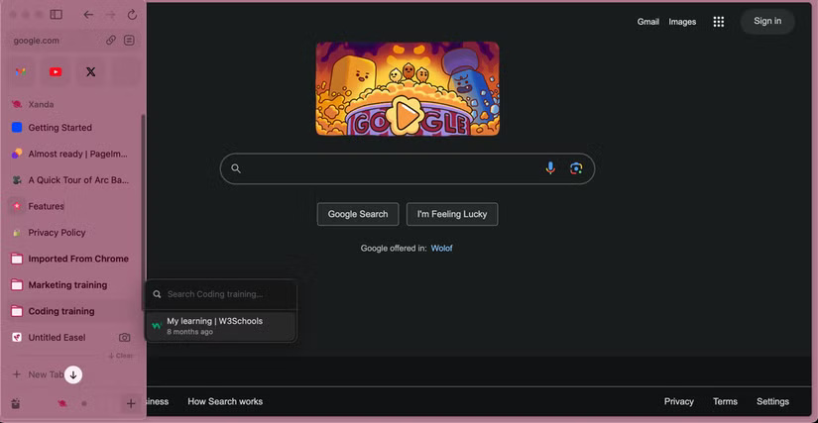Play the Google Doodle animation
Screen dimensions: 818x423
click(406, 115)
